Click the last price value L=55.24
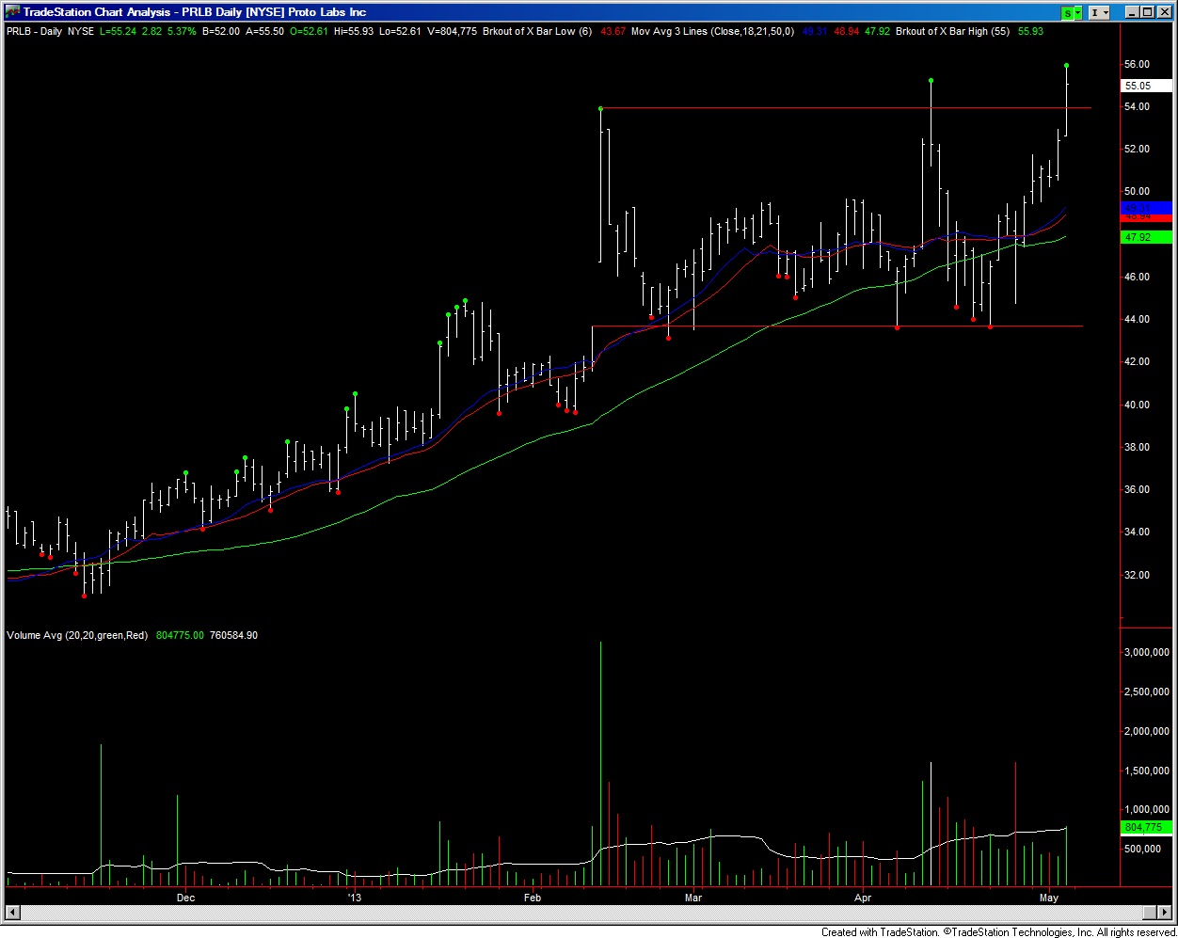Screen dimensions: 1178x938 [119, 31]
